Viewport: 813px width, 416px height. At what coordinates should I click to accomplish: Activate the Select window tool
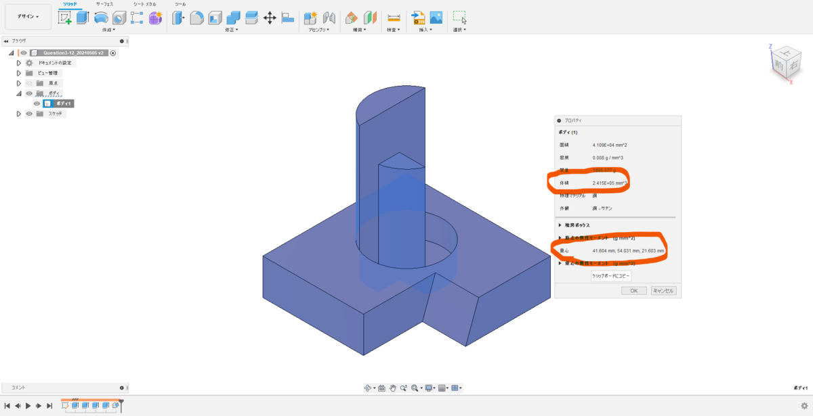[460, 18]
